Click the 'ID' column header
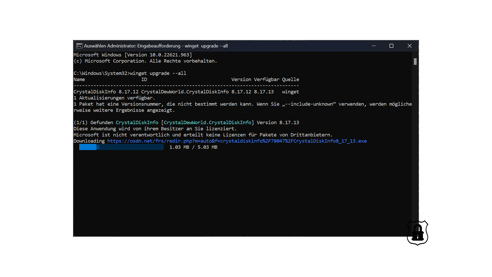 (144, 80)
